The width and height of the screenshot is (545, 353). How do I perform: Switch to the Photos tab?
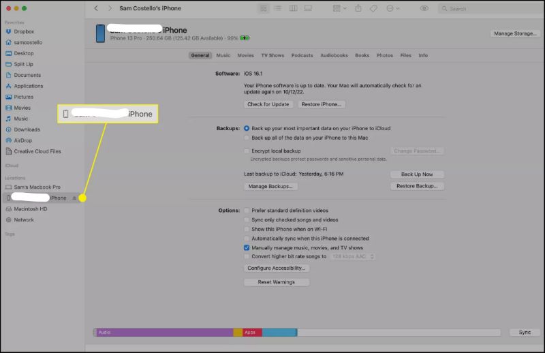click(x=385, y=55)
